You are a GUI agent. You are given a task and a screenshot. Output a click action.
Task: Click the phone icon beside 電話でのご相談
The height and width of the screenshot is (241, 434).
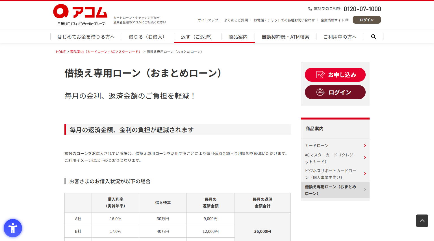point(310,9)
